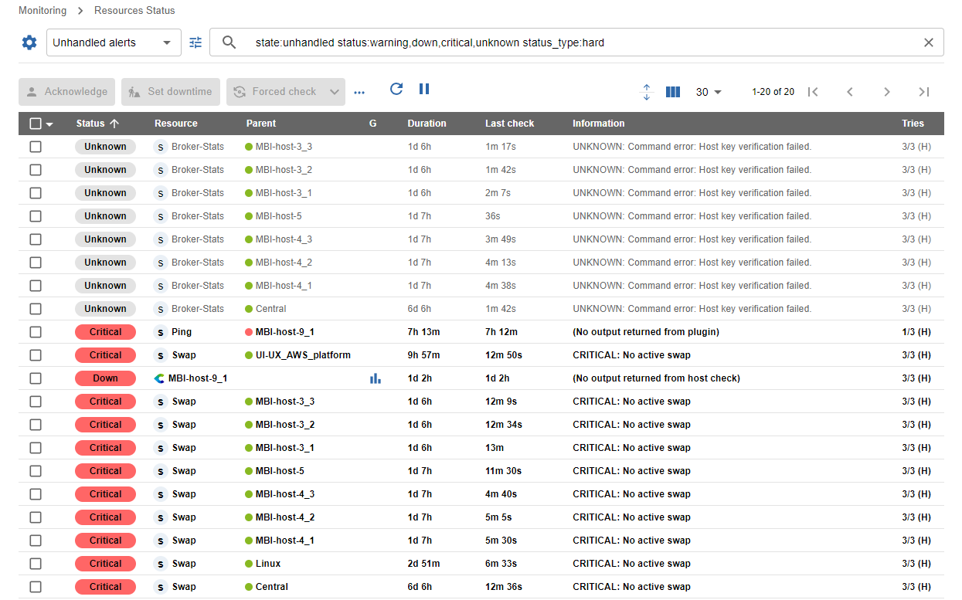Screen dimensions: 962x600
Task: Check the Central Swap row
Action: 36,587
